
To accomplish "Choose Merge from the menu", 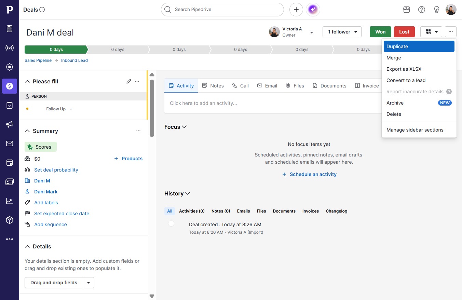I will [x=419, y=58].
